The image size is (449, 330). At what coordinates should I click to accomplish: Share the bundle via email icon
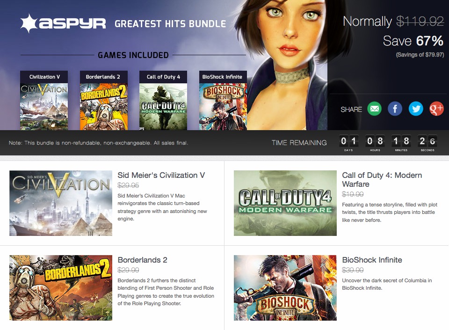click(x=374, y=109)
